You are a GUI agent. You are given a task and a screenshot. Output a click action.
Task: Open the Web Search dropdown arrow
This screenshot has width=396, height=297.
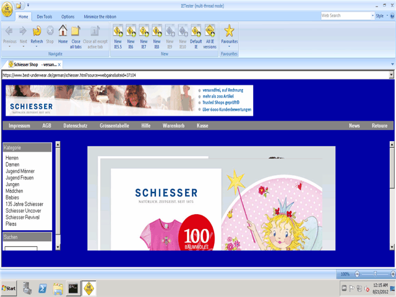372,15
